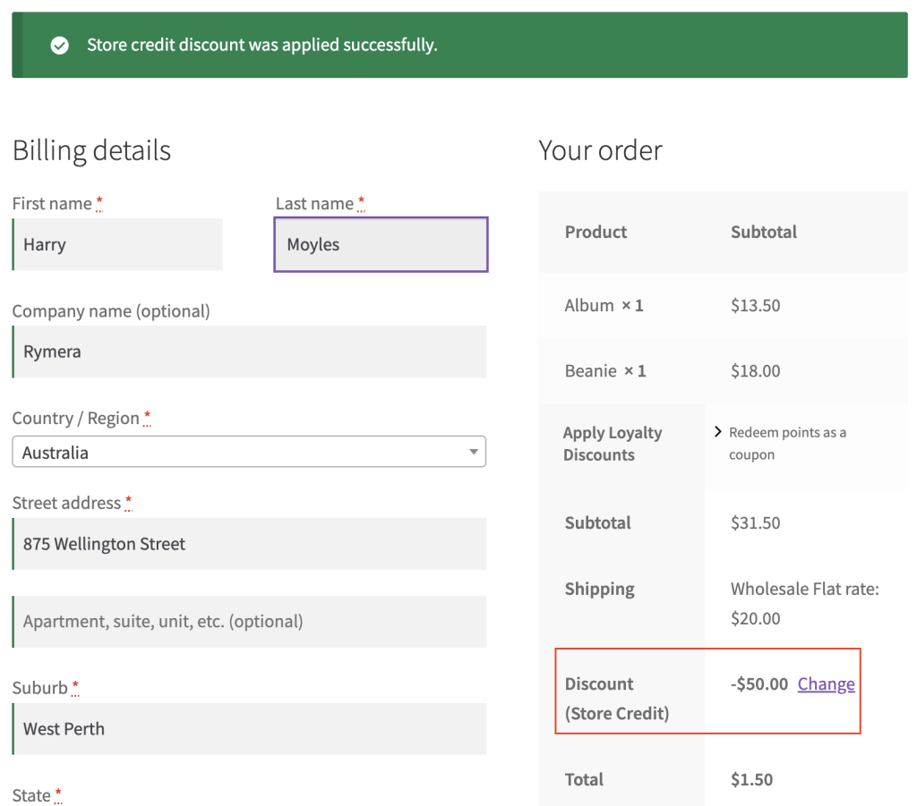Click the Your order heading
Screen dimensions: 917x806
[601, 150]
